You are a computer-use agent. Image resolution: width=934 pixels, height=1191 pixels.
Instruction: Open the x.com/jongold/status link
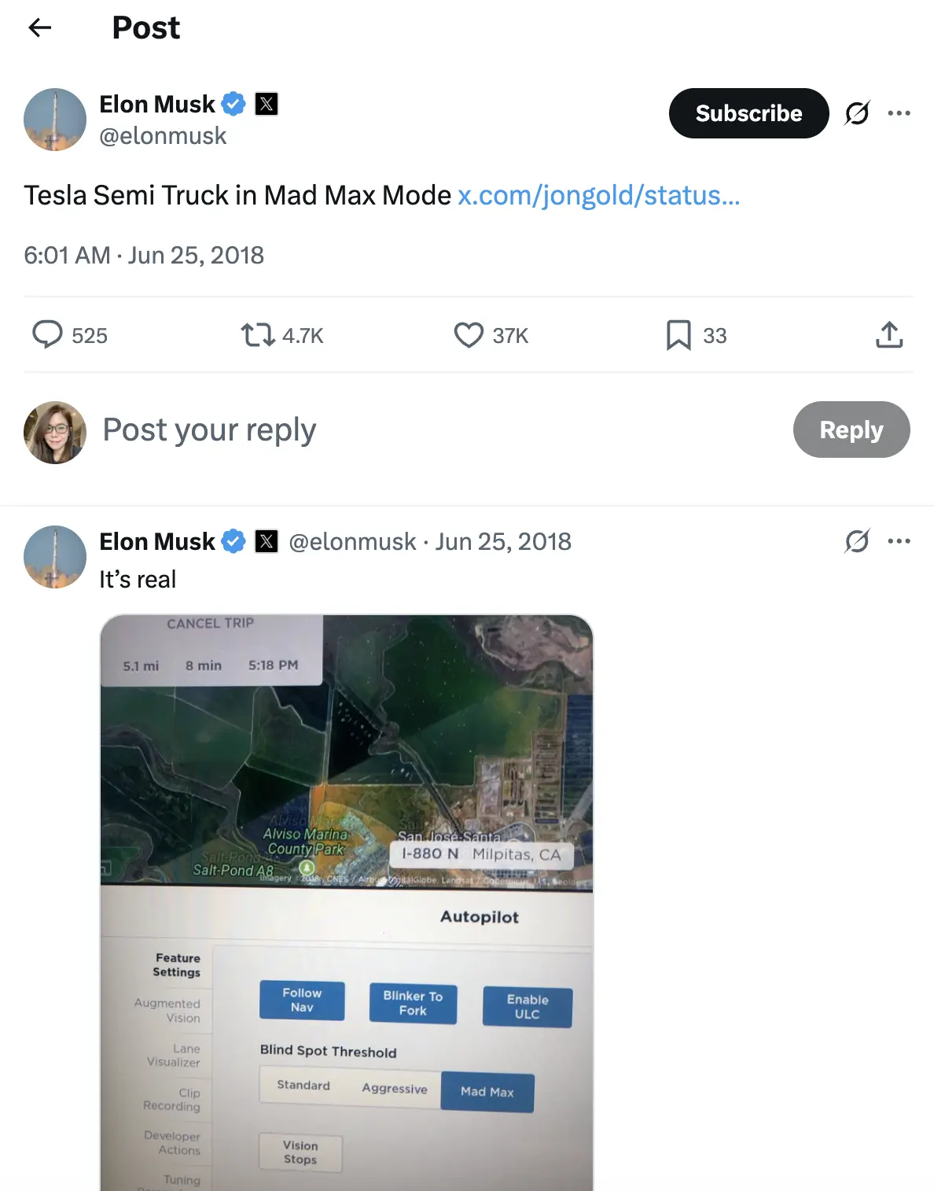pyautogui.click(x=598, y=195)
